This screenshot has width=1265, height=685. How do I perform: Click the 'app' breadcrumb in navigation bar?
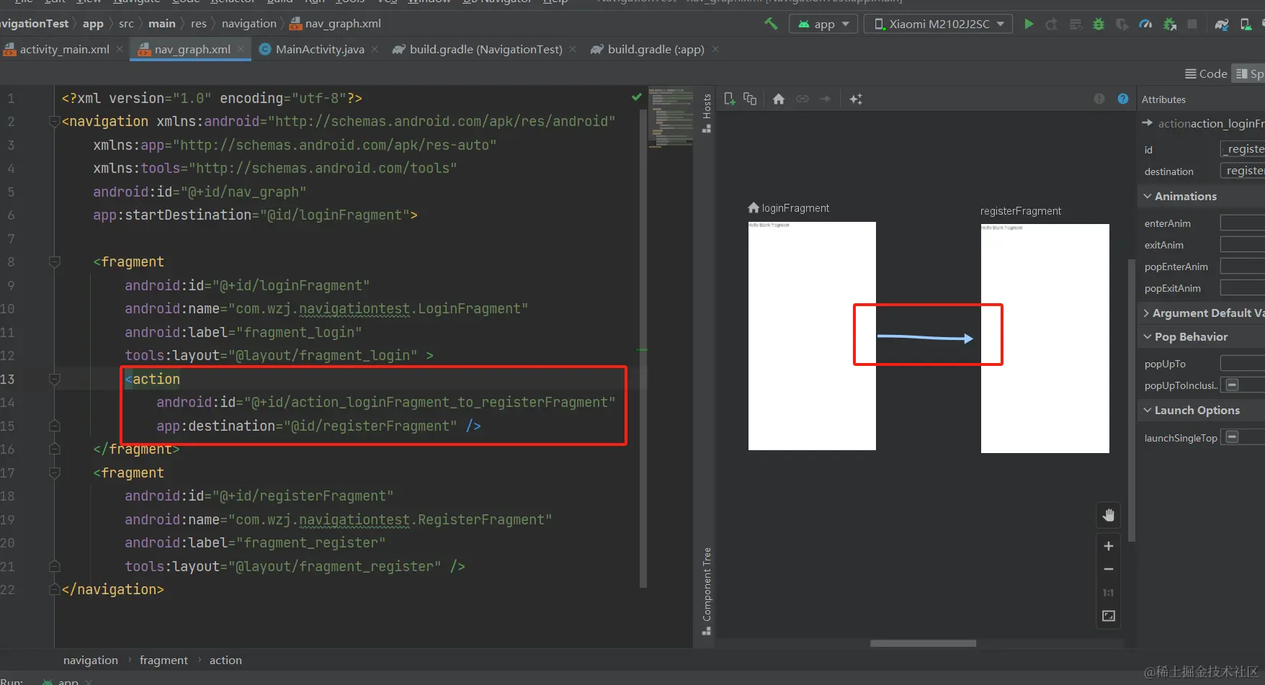[93, 24]
